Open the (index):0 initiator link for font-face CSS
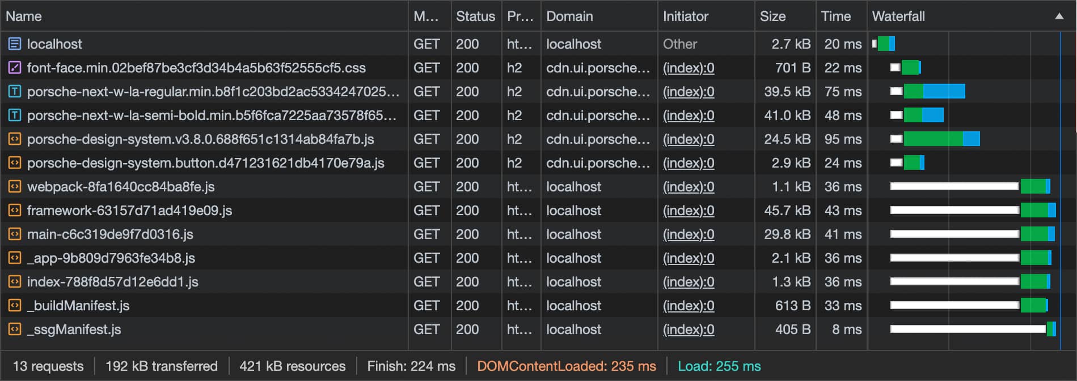The width and height of the screenshot is (1077, 381). (x=688, y=67)
